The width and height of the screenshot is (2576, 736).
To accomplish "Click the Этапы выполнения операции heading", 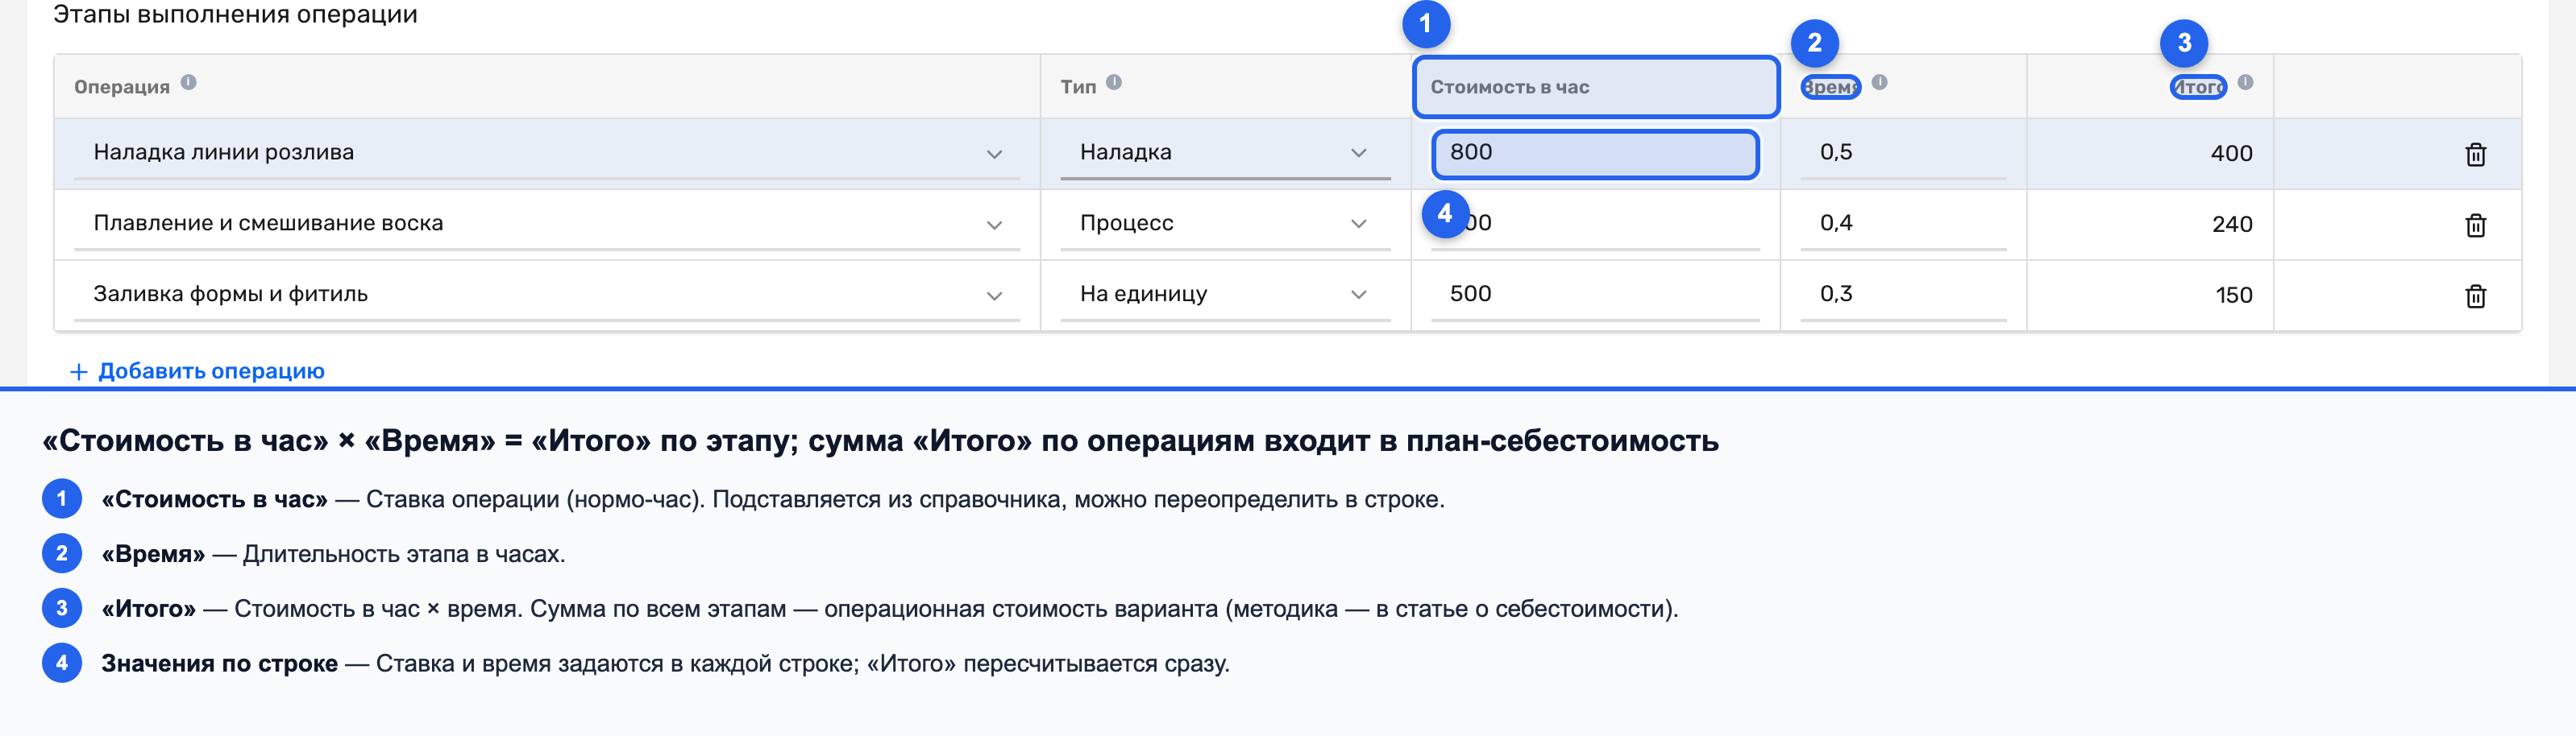I will click(235, 14).
